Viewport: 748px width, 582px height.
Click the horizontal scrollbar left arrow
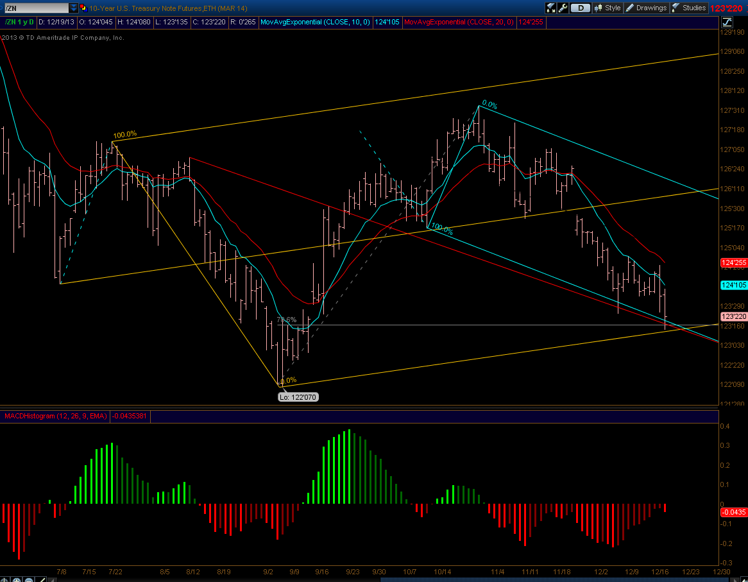[x=53, y=579]
